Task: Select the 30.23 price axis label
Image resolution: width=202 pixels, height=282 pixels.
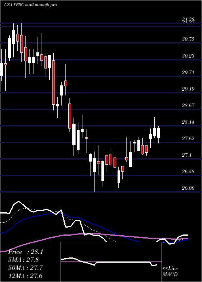Action: point(188,56)
